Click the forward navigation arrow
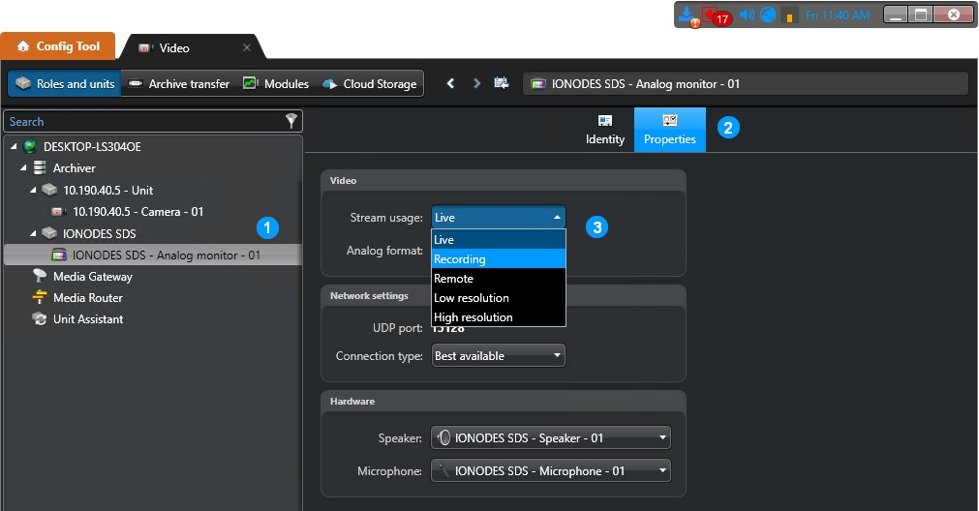 (477, 83)
